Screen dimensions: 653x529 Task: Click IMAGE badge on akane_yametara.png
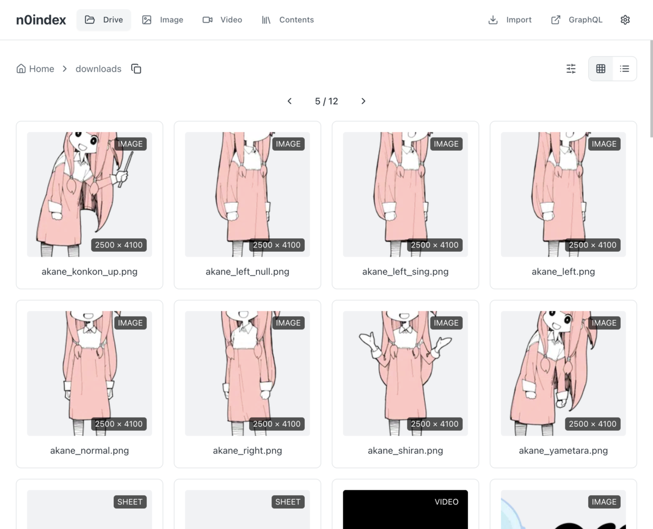pyautogui.click(x=604, y=323)
